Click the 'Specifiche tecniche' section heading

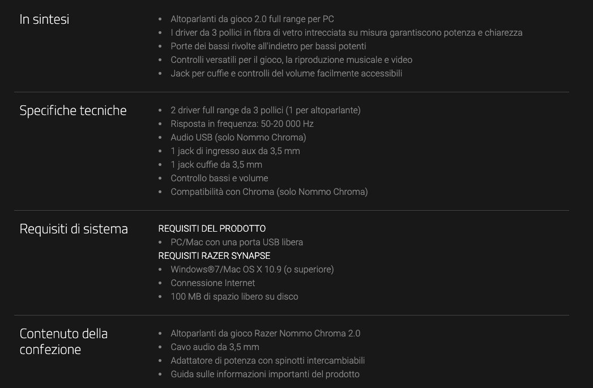tap(73, 110)
